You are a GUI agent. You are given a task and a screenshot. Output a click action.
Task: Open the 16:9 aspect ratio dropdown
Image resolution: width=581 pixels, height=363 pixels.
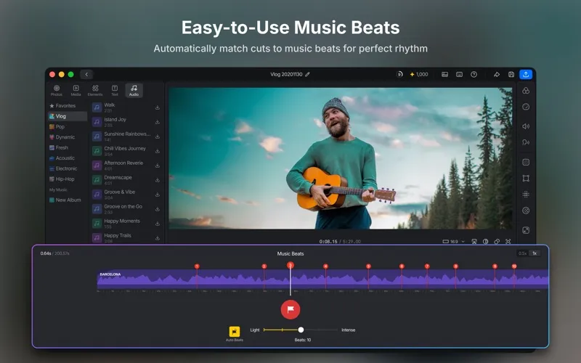453,242
